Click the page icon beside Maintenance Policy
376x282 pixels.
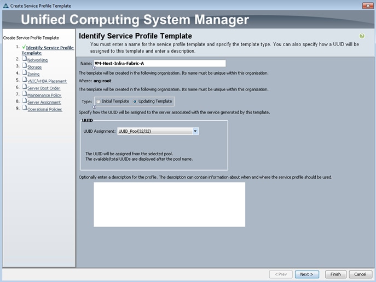(25, 93)
